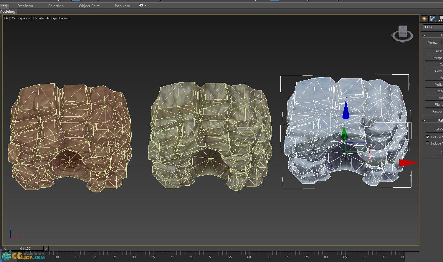This screenshot has height=262, width=443.
Task: Click the ViewCube navigation widget
Action: pos(403,34)
